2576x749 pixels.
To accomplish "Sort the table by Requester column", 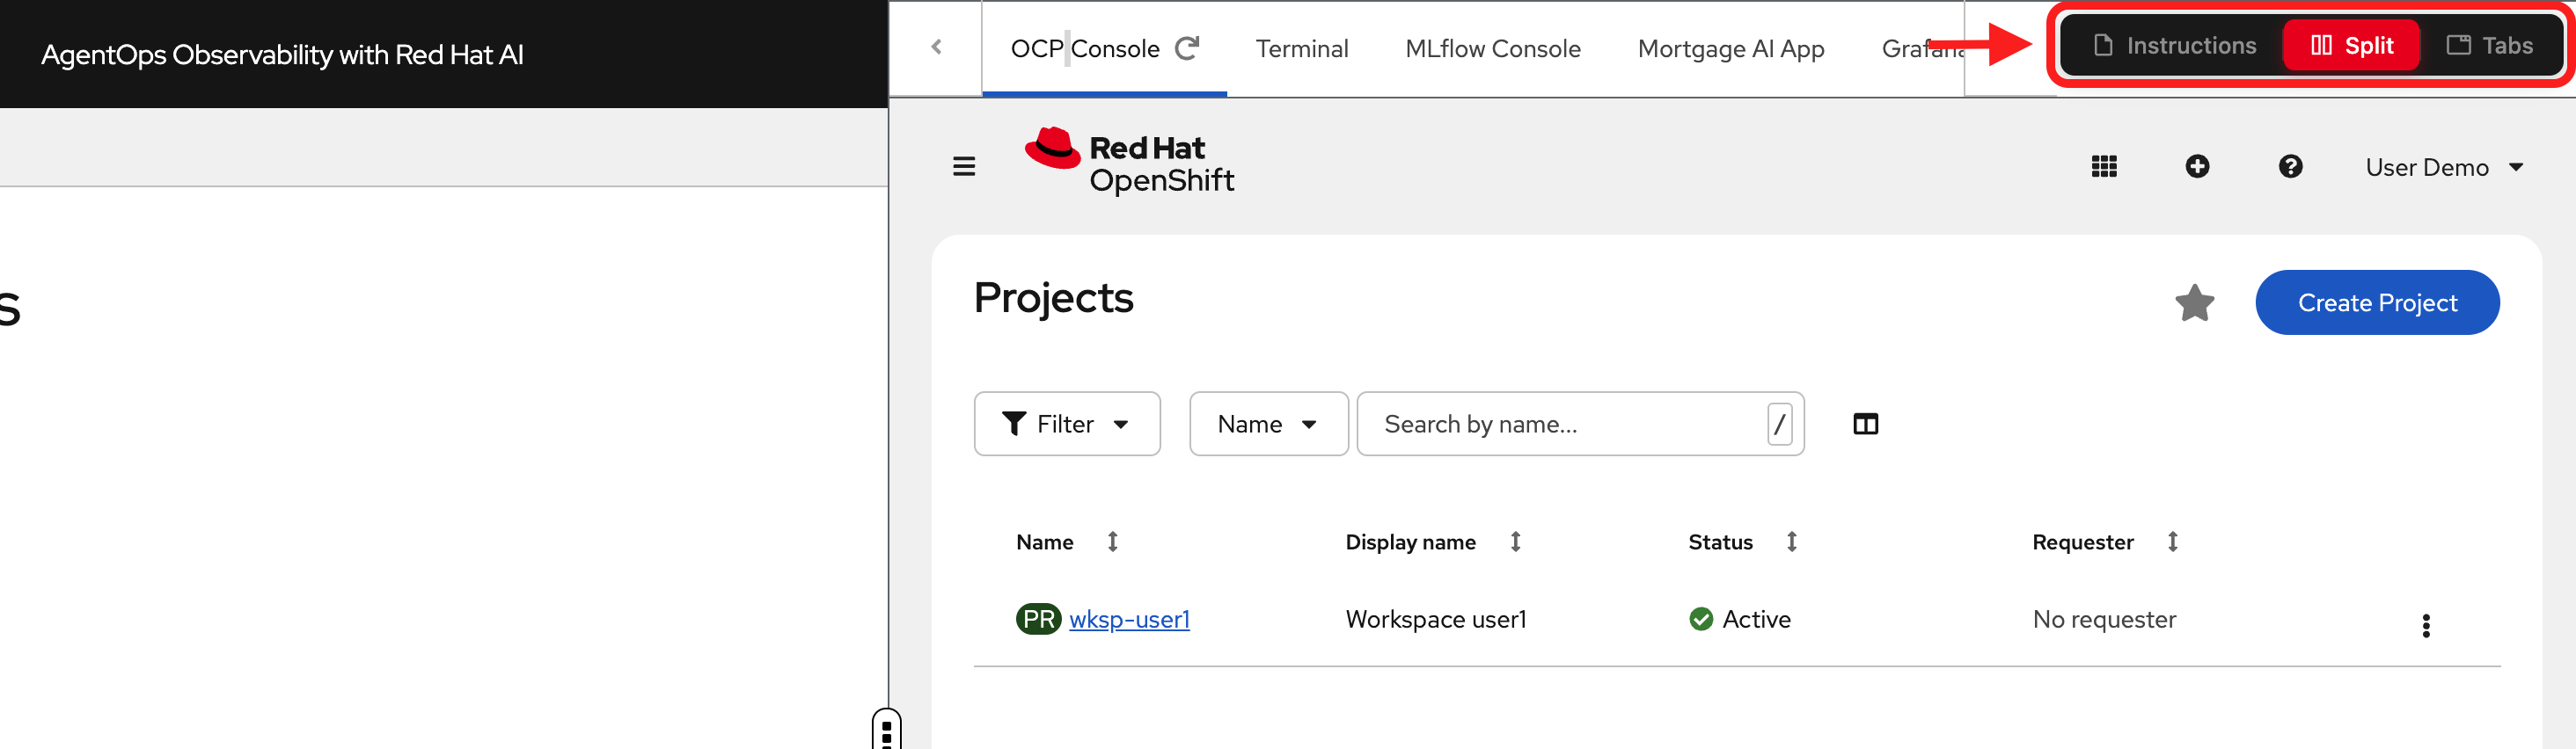I will [x=2172, y=542].
